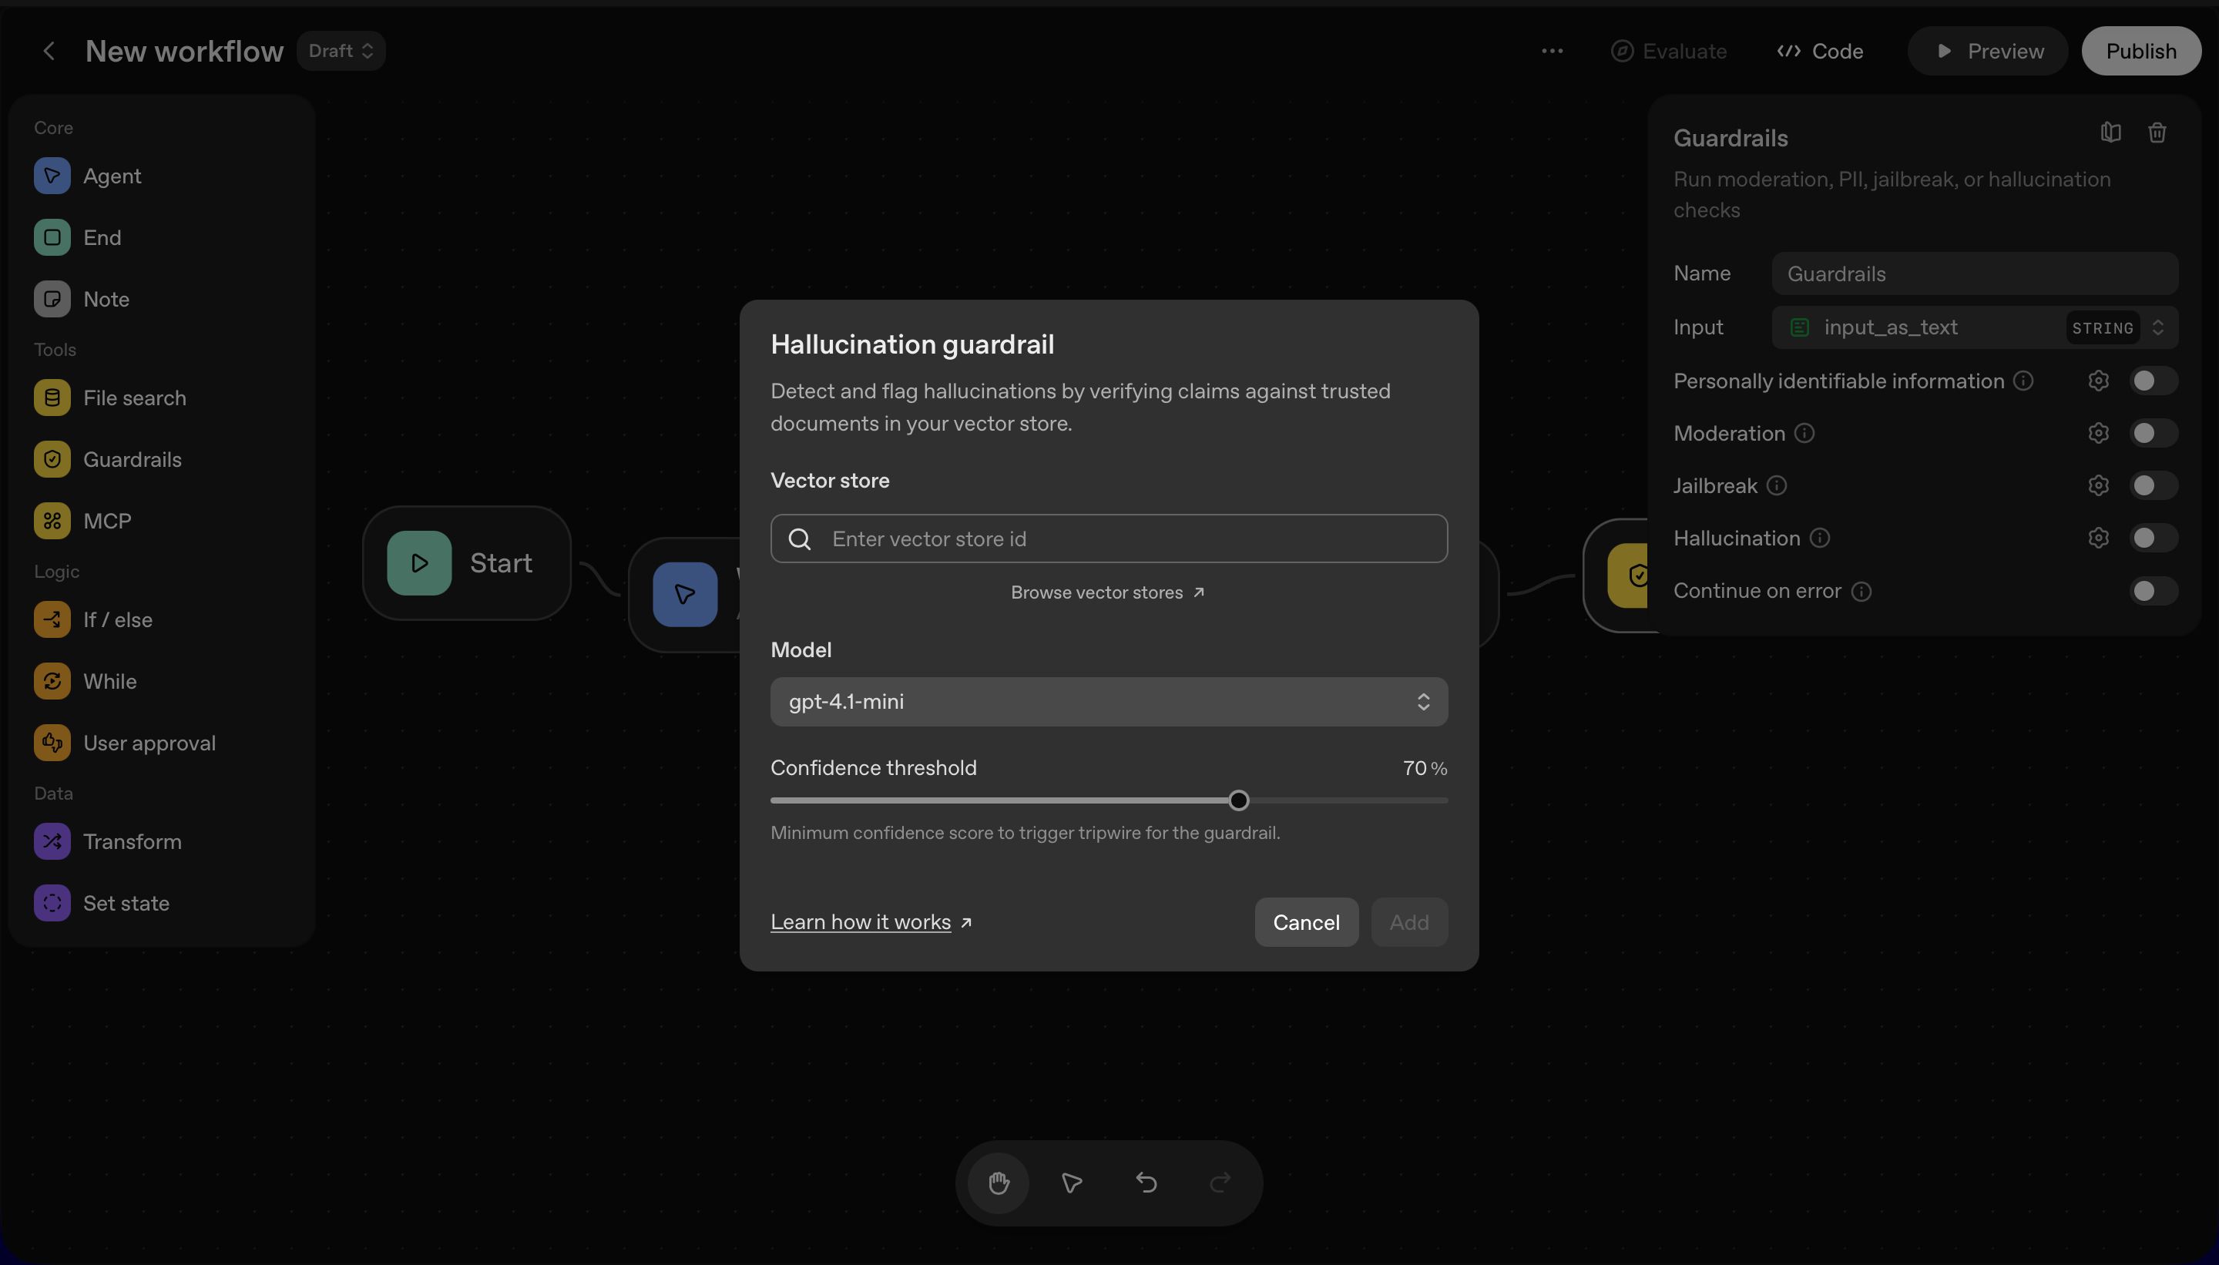Viewport: 2219px width, 1265px height.
Task: Click the Moderation info icon
Action: tap(1804, 433)
